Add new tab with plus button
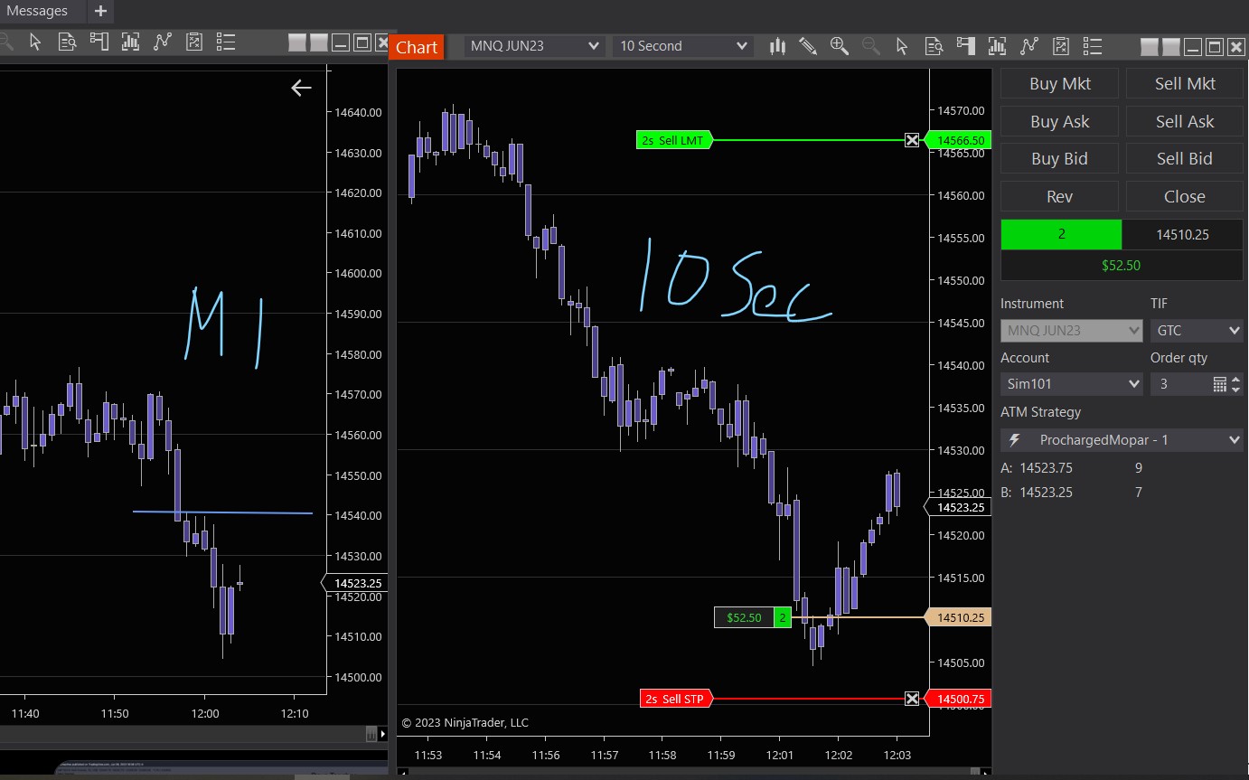 pyautogui.click(x=100, y=12)
